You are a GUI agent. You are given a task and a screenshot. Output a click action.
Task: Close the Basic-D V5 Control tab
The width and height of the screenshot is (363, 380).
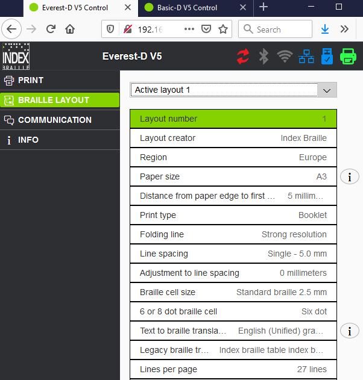pyautogui.click(x=243, y=7)
